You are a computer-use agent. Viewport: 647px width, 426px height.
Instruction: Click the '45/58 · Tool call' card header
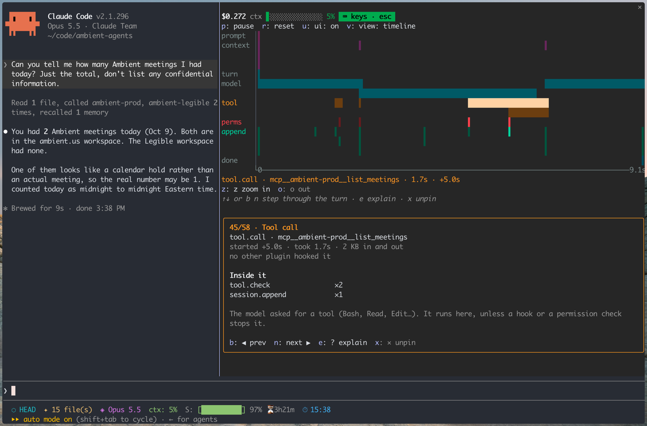(264, 228)
